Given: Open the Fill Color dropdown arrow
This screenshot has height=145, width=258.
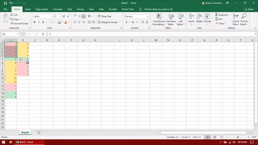Looking at the screenshot, I should (62, 22).
